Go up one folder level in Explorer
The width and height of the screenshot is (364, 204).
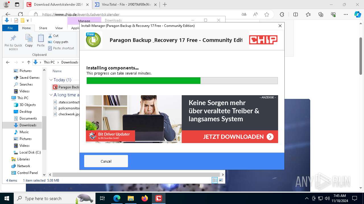(28, 62)
